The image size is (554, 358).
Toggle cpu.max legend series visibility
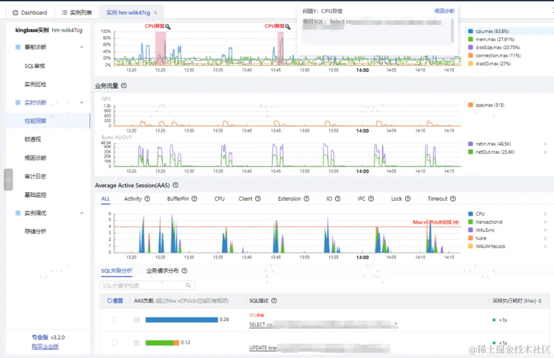coord(489,31)
